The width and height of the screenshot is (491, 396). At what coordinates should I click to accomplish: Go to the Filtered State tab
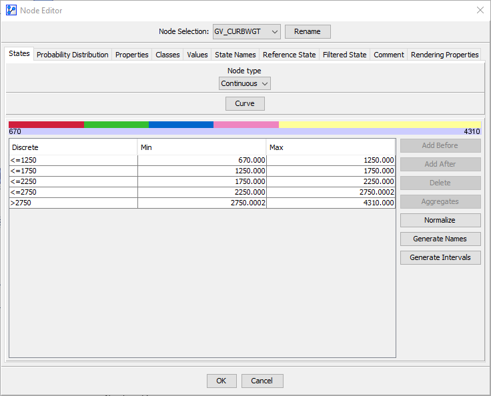344,55
